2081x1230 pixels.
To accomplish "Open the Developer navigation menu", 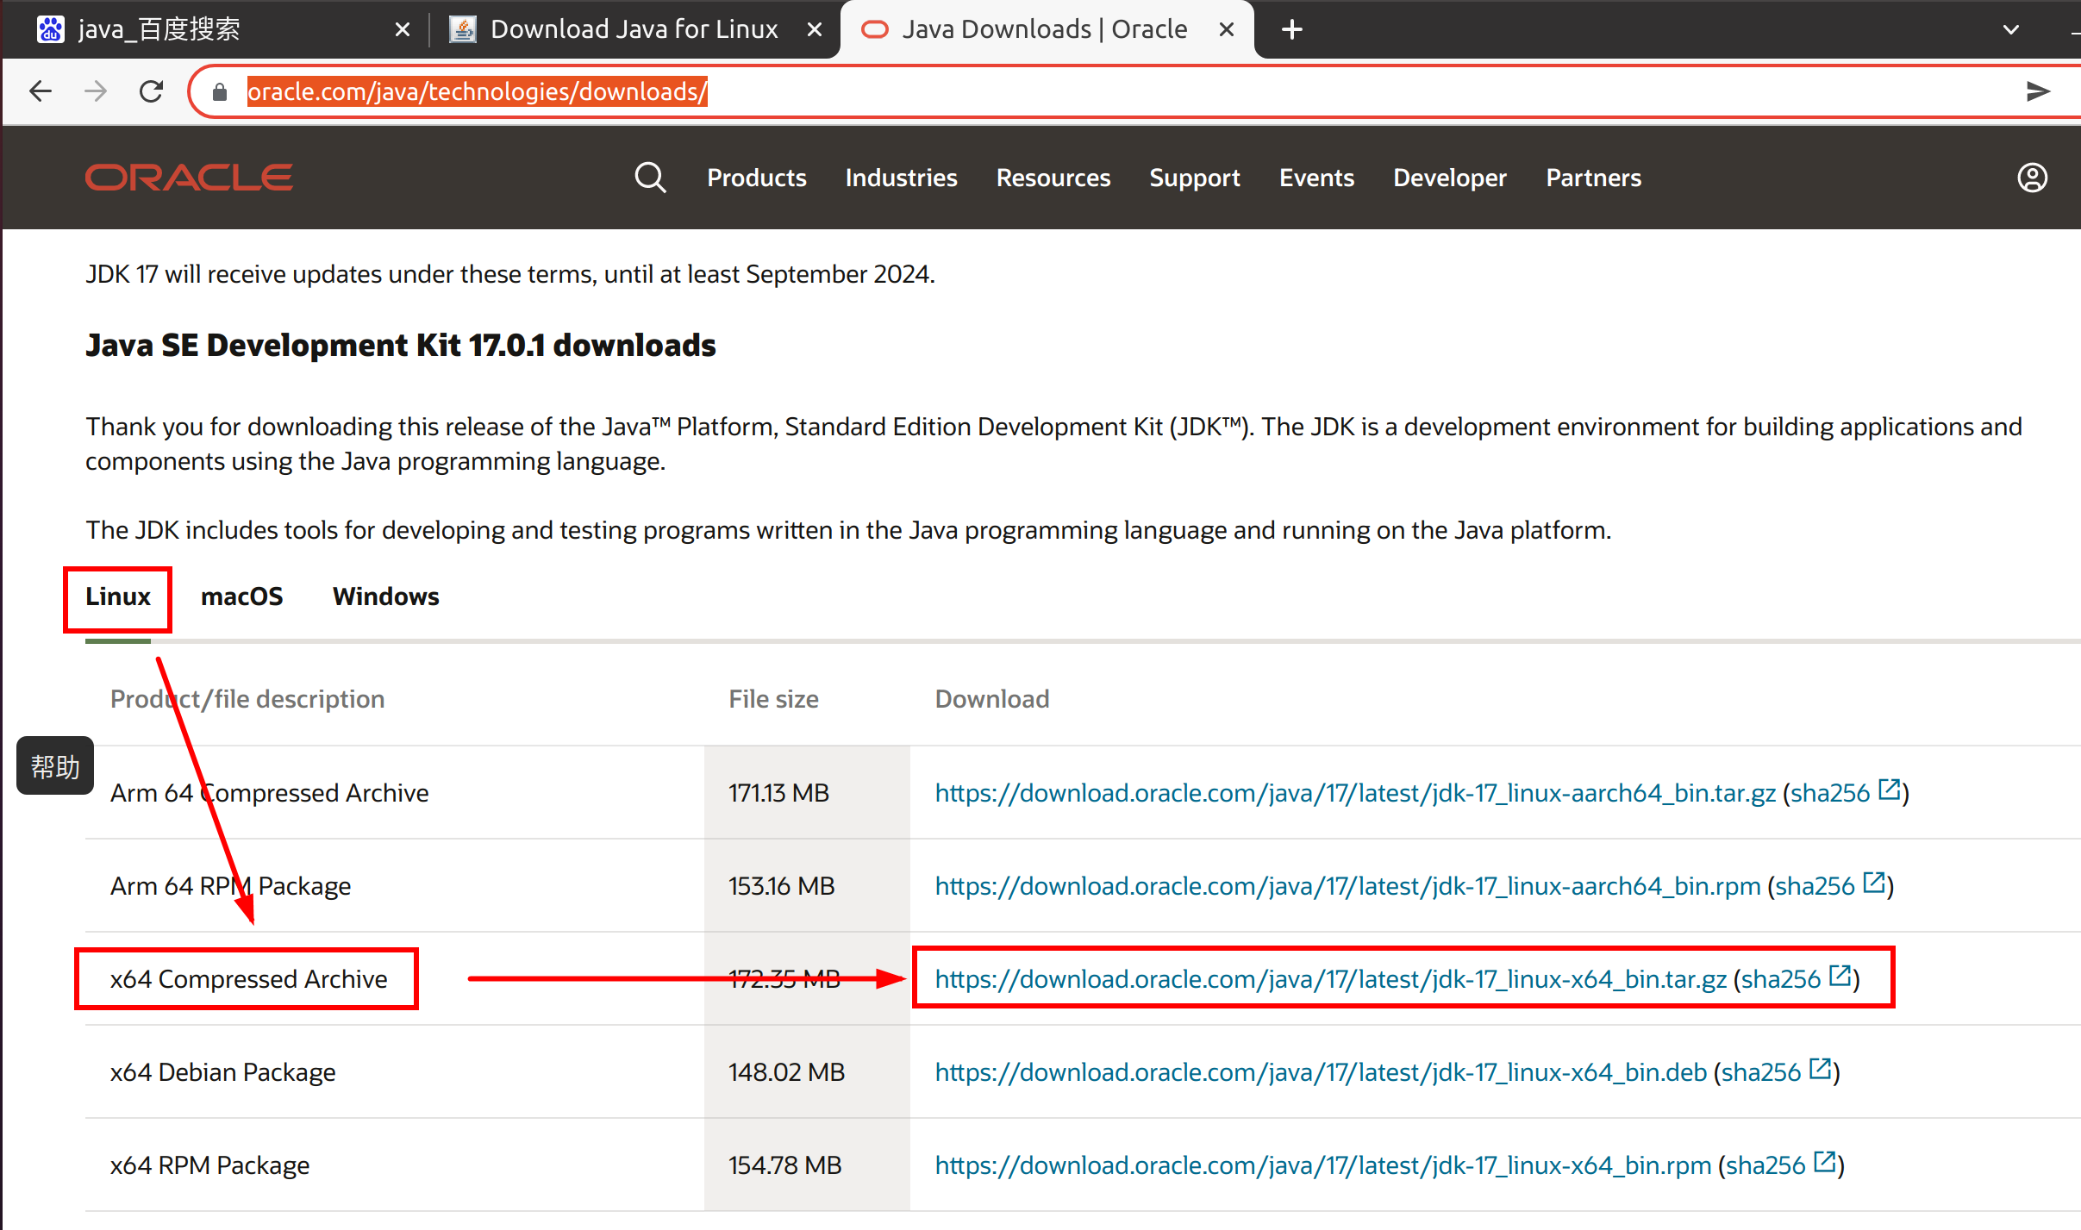I will coord(1449,178).
